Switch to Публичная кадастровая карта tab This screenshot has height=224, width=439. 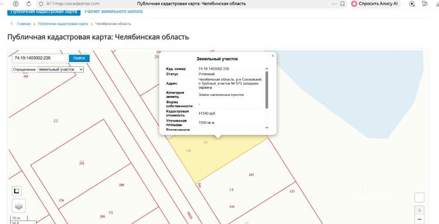point(44,12)
